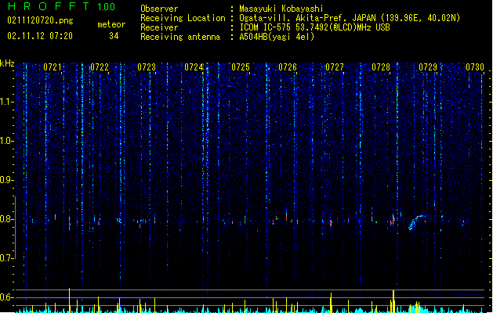Click the tallest yellow power peak near 0728
Image resolution: width=493 pixels, height=313 pixels.
tap(393, 301)
